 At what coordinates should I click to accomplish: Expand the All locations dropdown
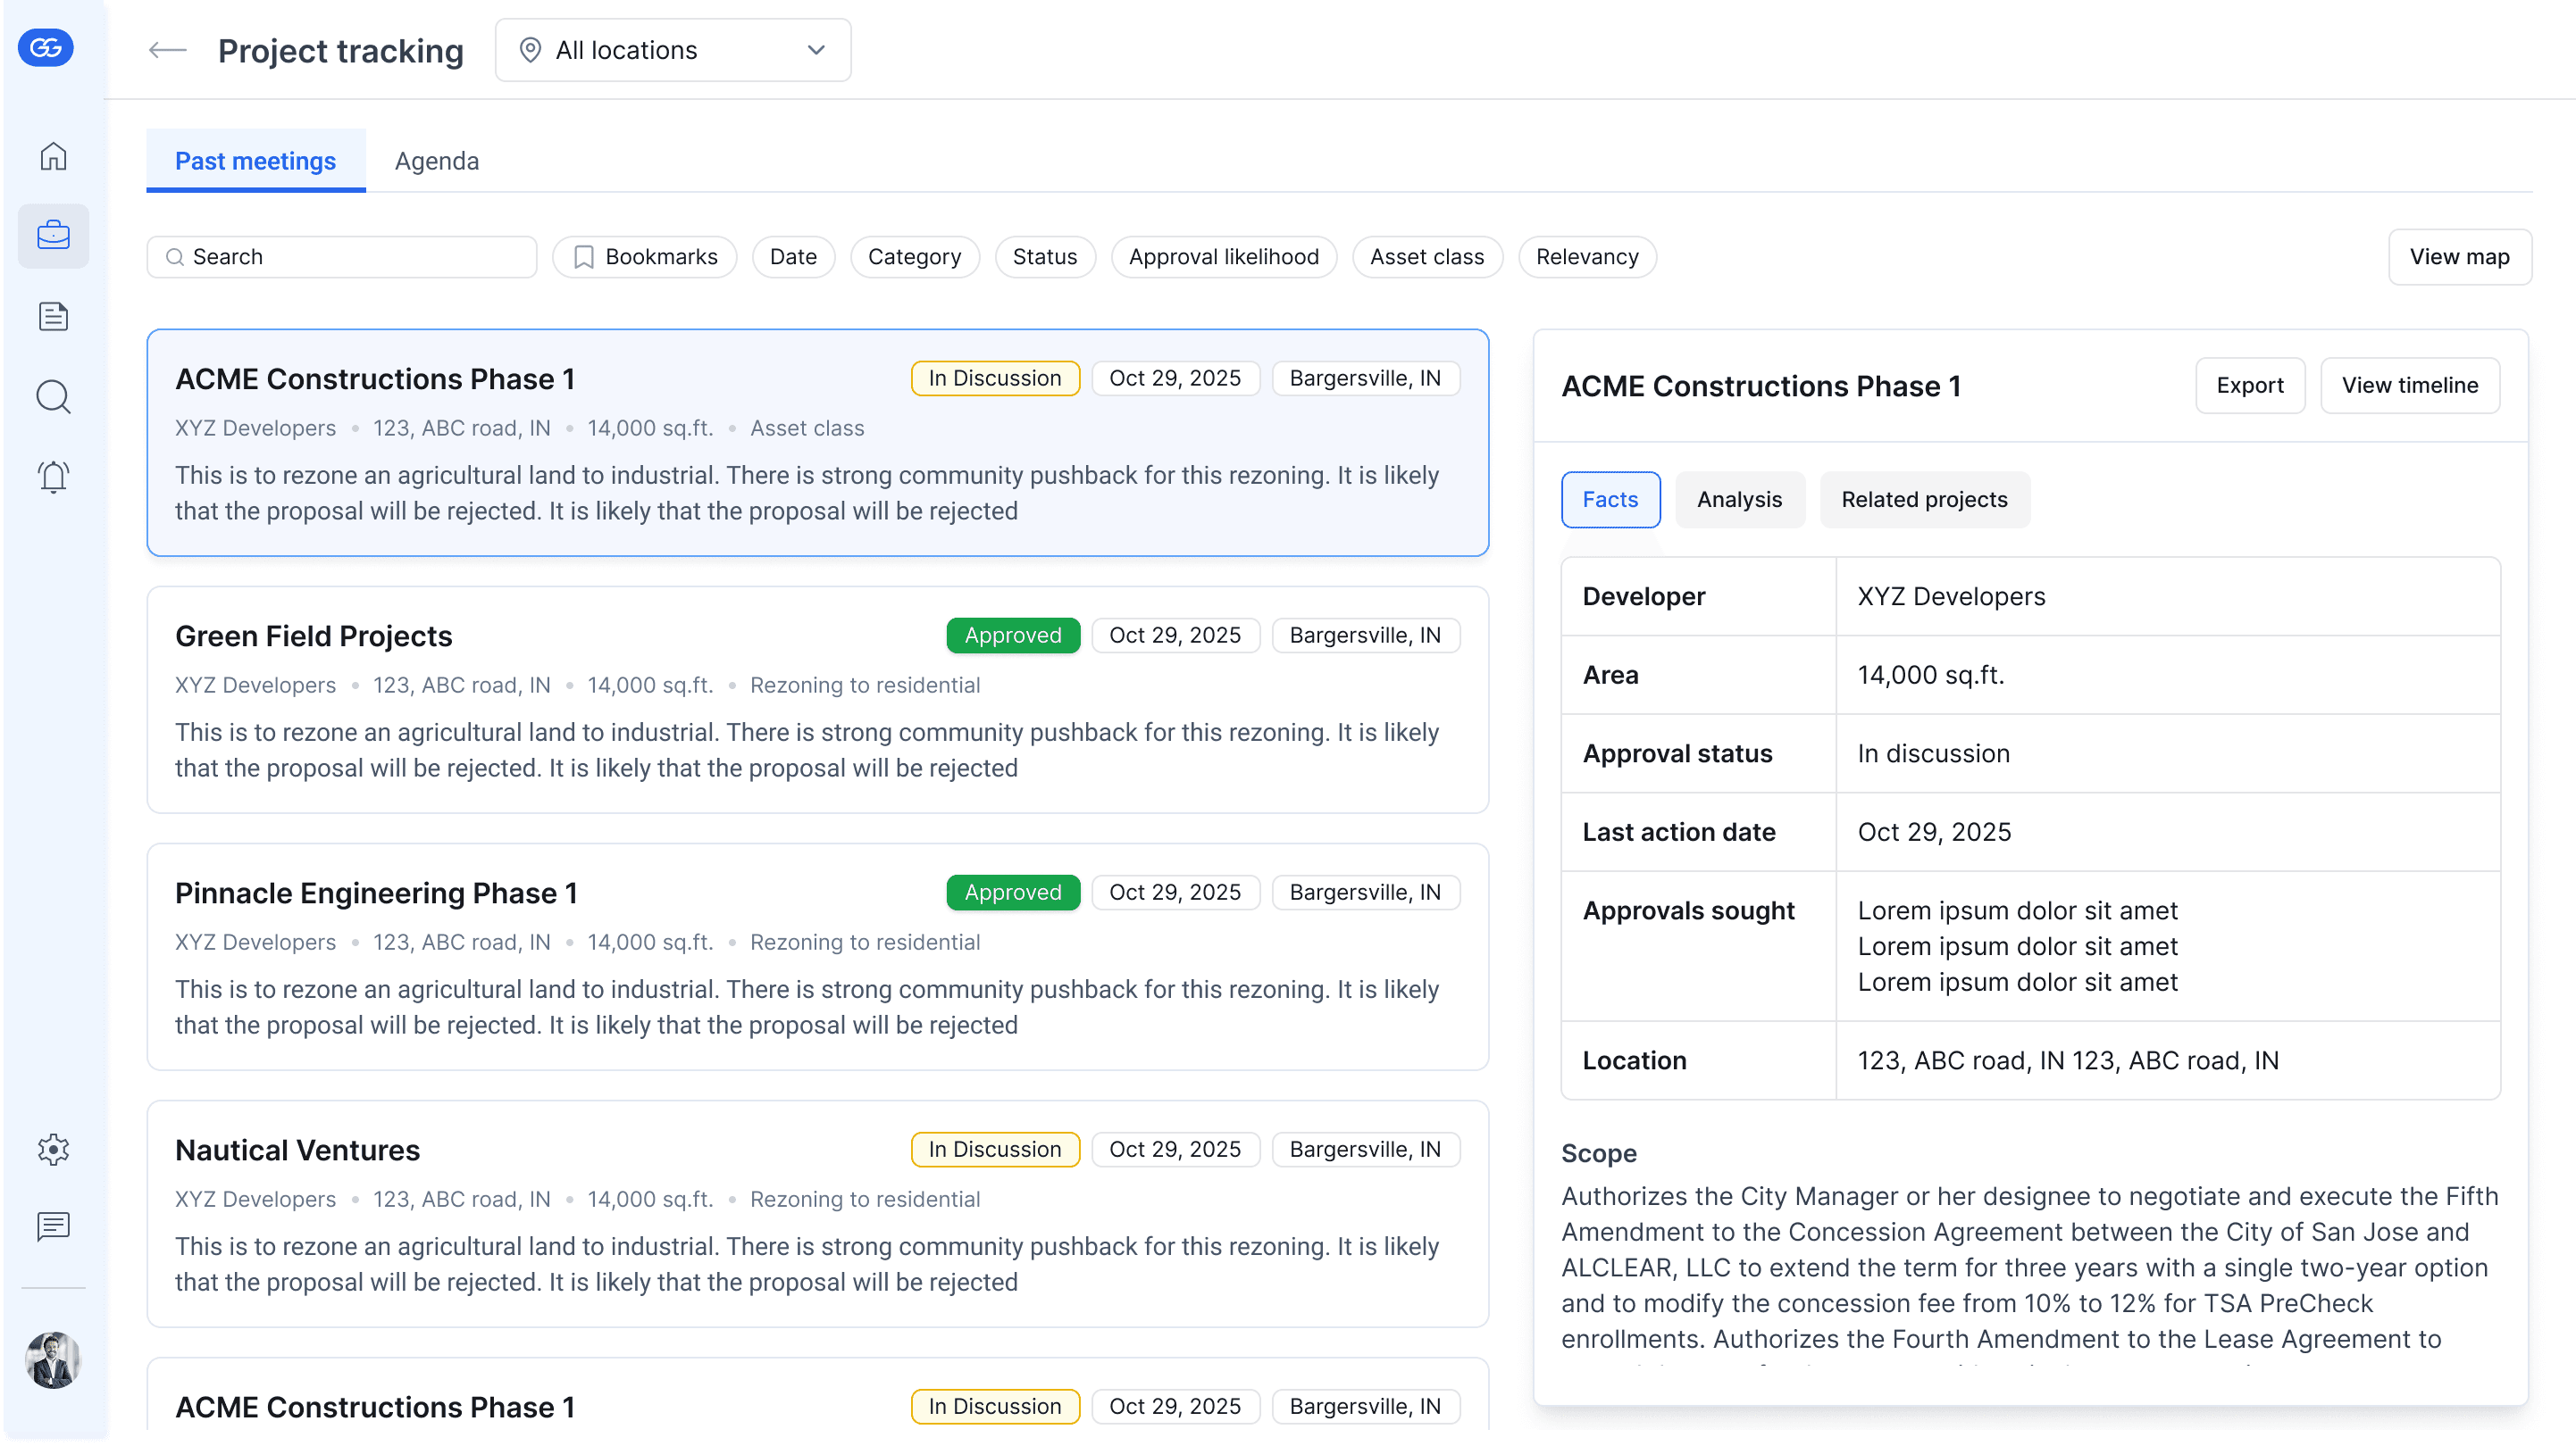pyautogui.click(x=673, y=50)
